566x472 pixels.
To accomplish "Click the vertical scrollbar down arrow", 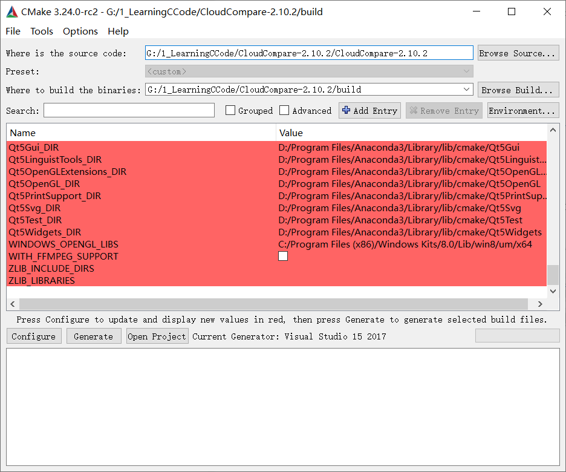I will click(x=553, y=291).
